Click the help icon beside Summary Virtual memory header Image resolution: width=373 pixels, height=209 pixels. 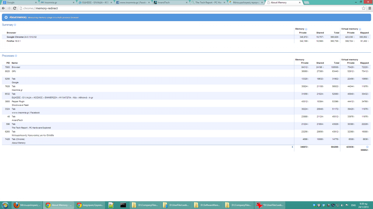pyautogui.click(x=360, y=29)
